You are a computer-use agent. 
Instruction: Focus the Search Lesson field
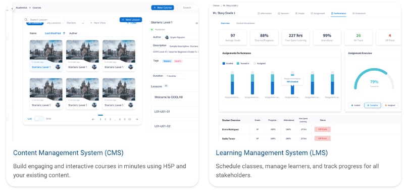(43, 20)
